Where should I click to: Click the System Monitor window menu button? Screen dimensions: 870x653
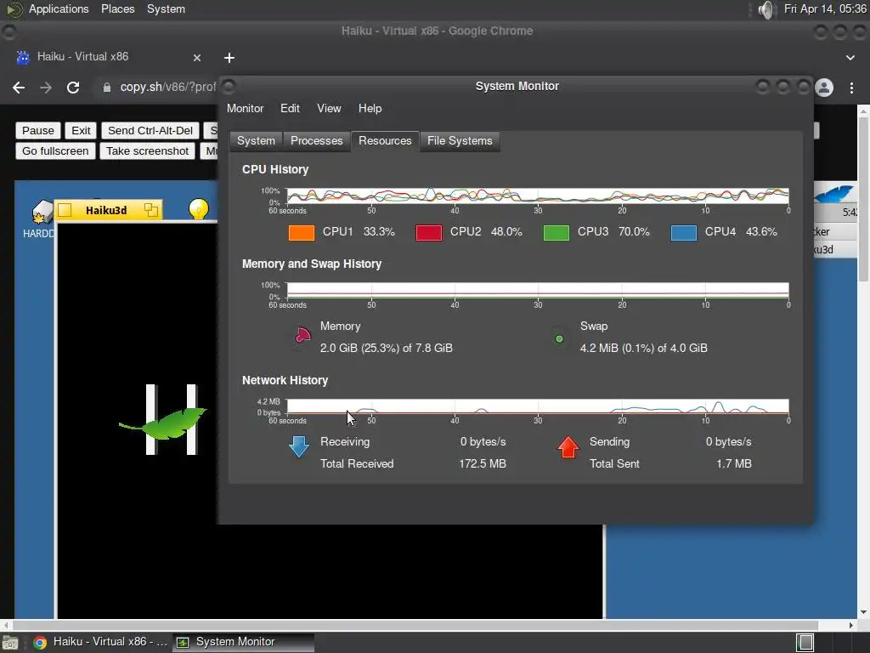(x=229, y=86)
